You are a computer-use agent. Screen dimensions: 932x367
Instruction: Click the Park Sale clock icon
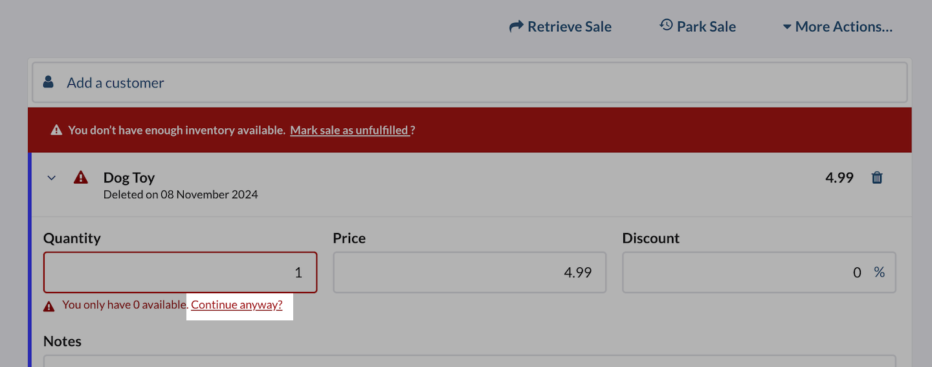pyautogui.click(x=666, y=25)
